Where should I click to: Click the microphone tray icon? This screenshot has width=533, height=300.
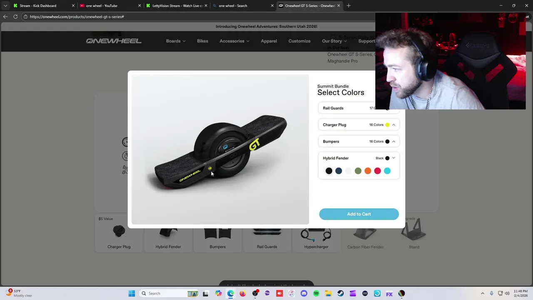click(x=491, y=293)
